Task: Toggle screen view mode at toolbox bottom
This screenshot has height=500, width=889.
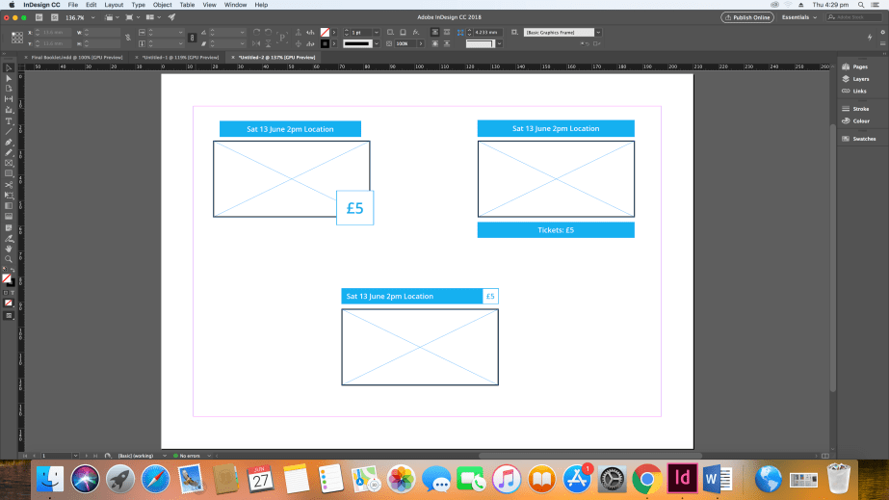Action: (9, 316)
